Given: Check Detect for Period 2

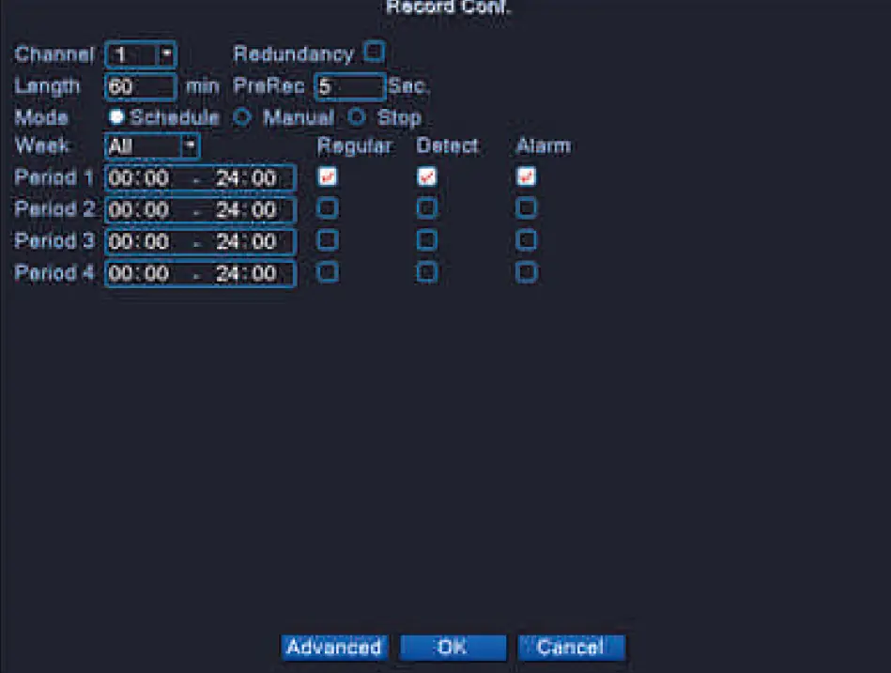Looking at the screenshot, I should pos(427,207).
